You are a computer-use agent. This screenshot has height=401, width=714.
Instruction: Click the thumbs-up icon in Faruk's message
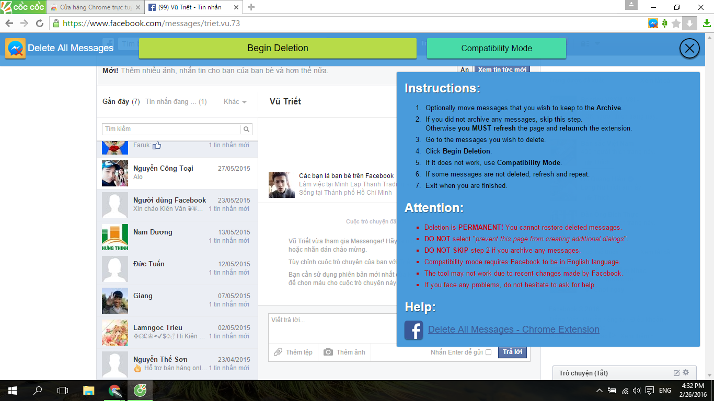(156, 145)
